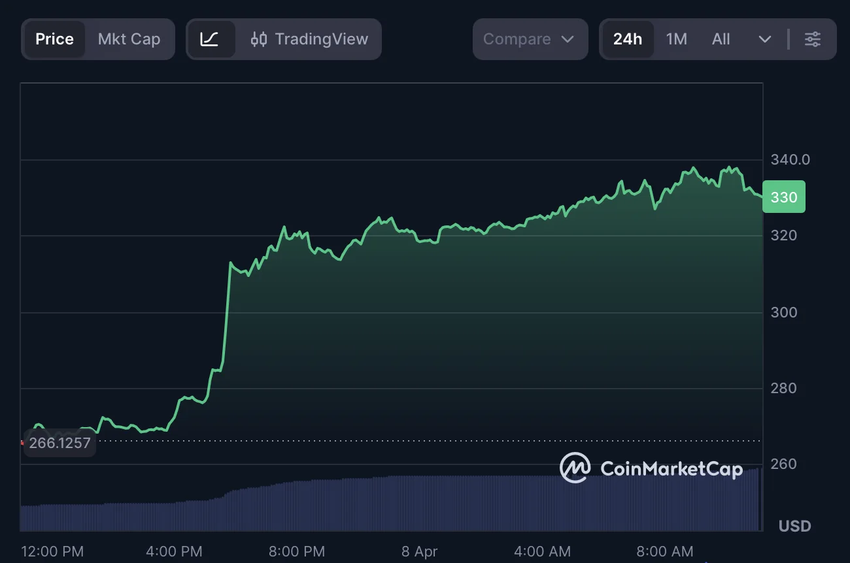Open more time ranges chevron

pos(764,39)
